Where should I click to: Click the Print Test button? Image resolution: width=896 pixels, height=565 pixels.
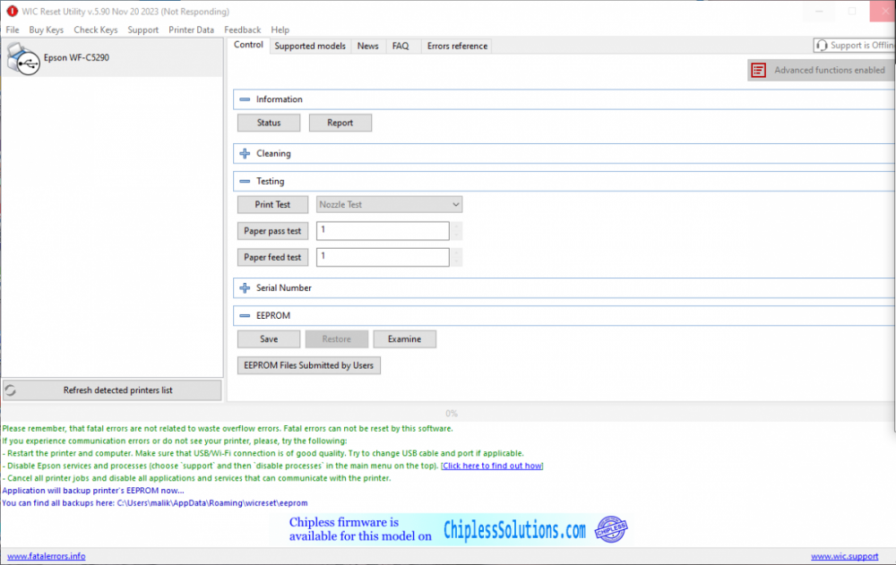point(272,204)
